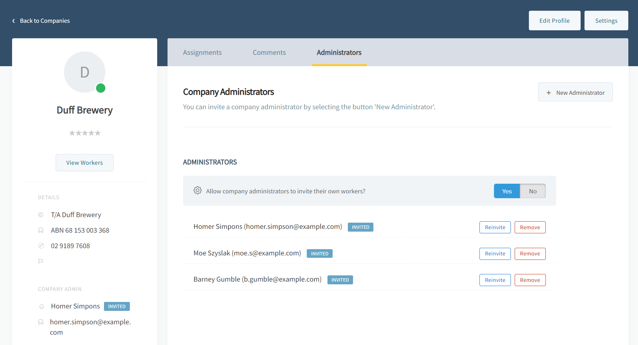The width and height of the screenshot is (638, 345).
Task: Click the plus icon in New Administrator
Action: click(x=549, y=93)
